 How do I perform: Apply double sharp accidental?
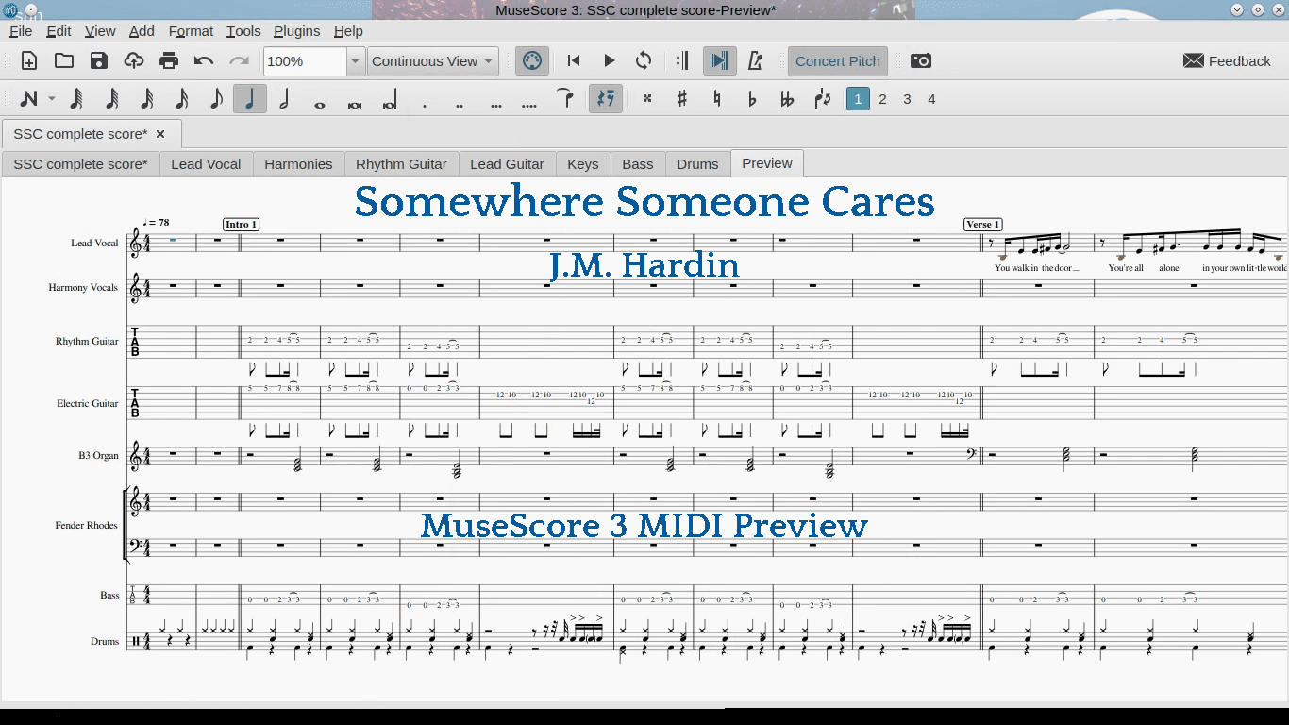pyautogui.click(x=647, y=99)
